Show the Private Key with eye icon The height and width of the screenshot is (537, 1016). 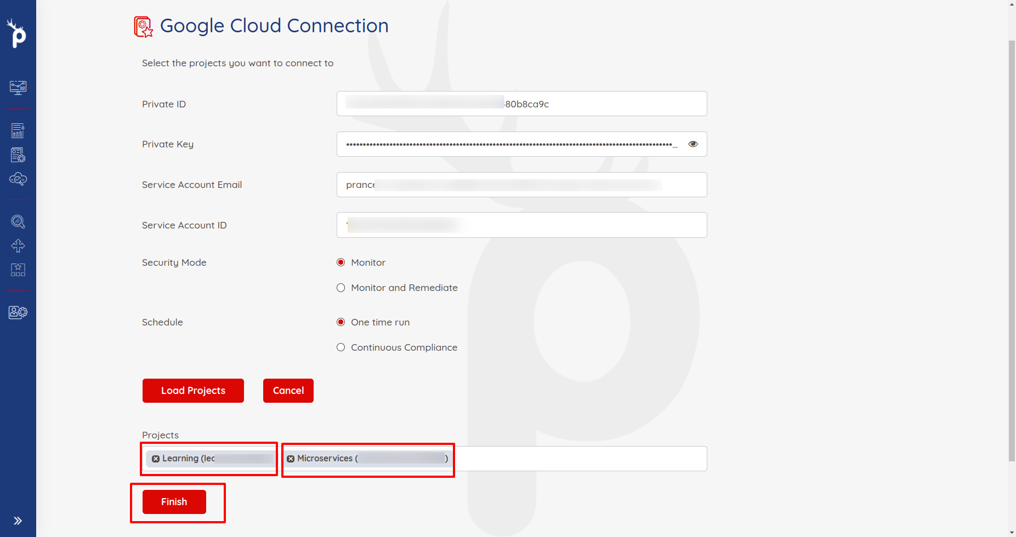pos(693,144)
